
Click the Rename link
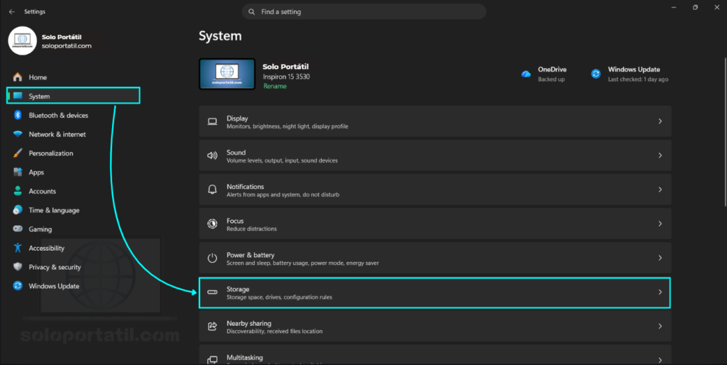pos(275,86)
